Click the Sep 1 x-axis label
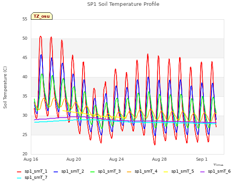This screenshot has width=247, height=185. point(201,159)
